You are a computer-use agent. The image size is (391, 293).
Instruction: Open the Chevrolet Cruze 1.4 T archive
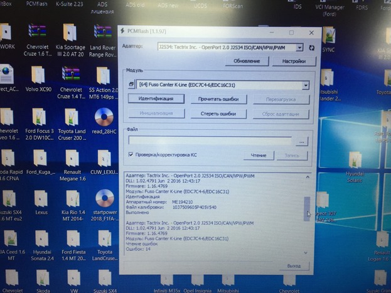point(70,76)
